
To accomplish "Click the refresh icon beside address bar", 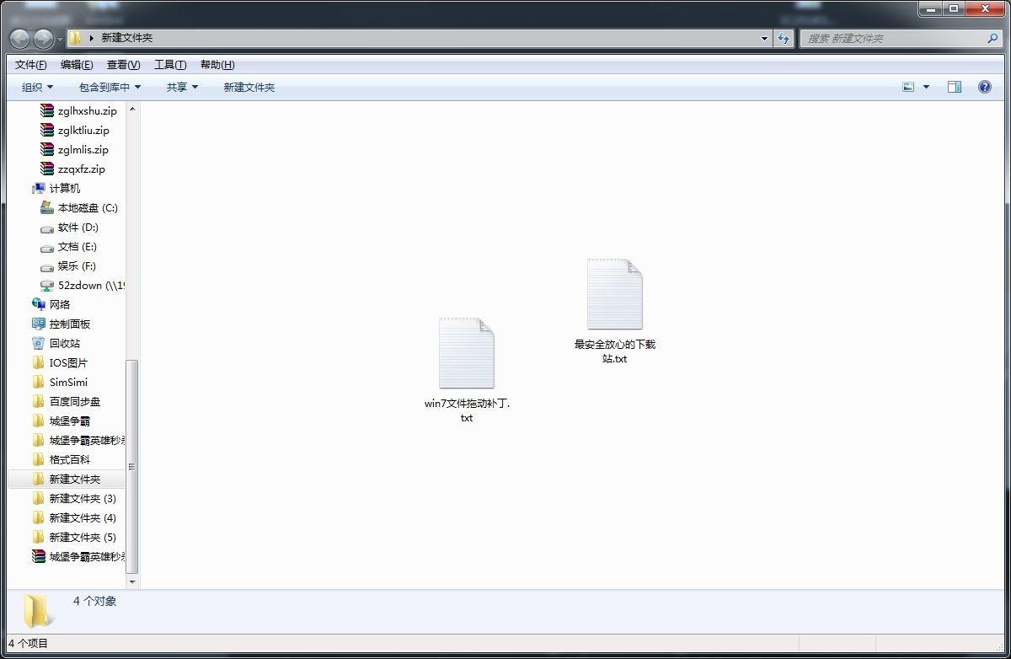I will click(784, 38).
